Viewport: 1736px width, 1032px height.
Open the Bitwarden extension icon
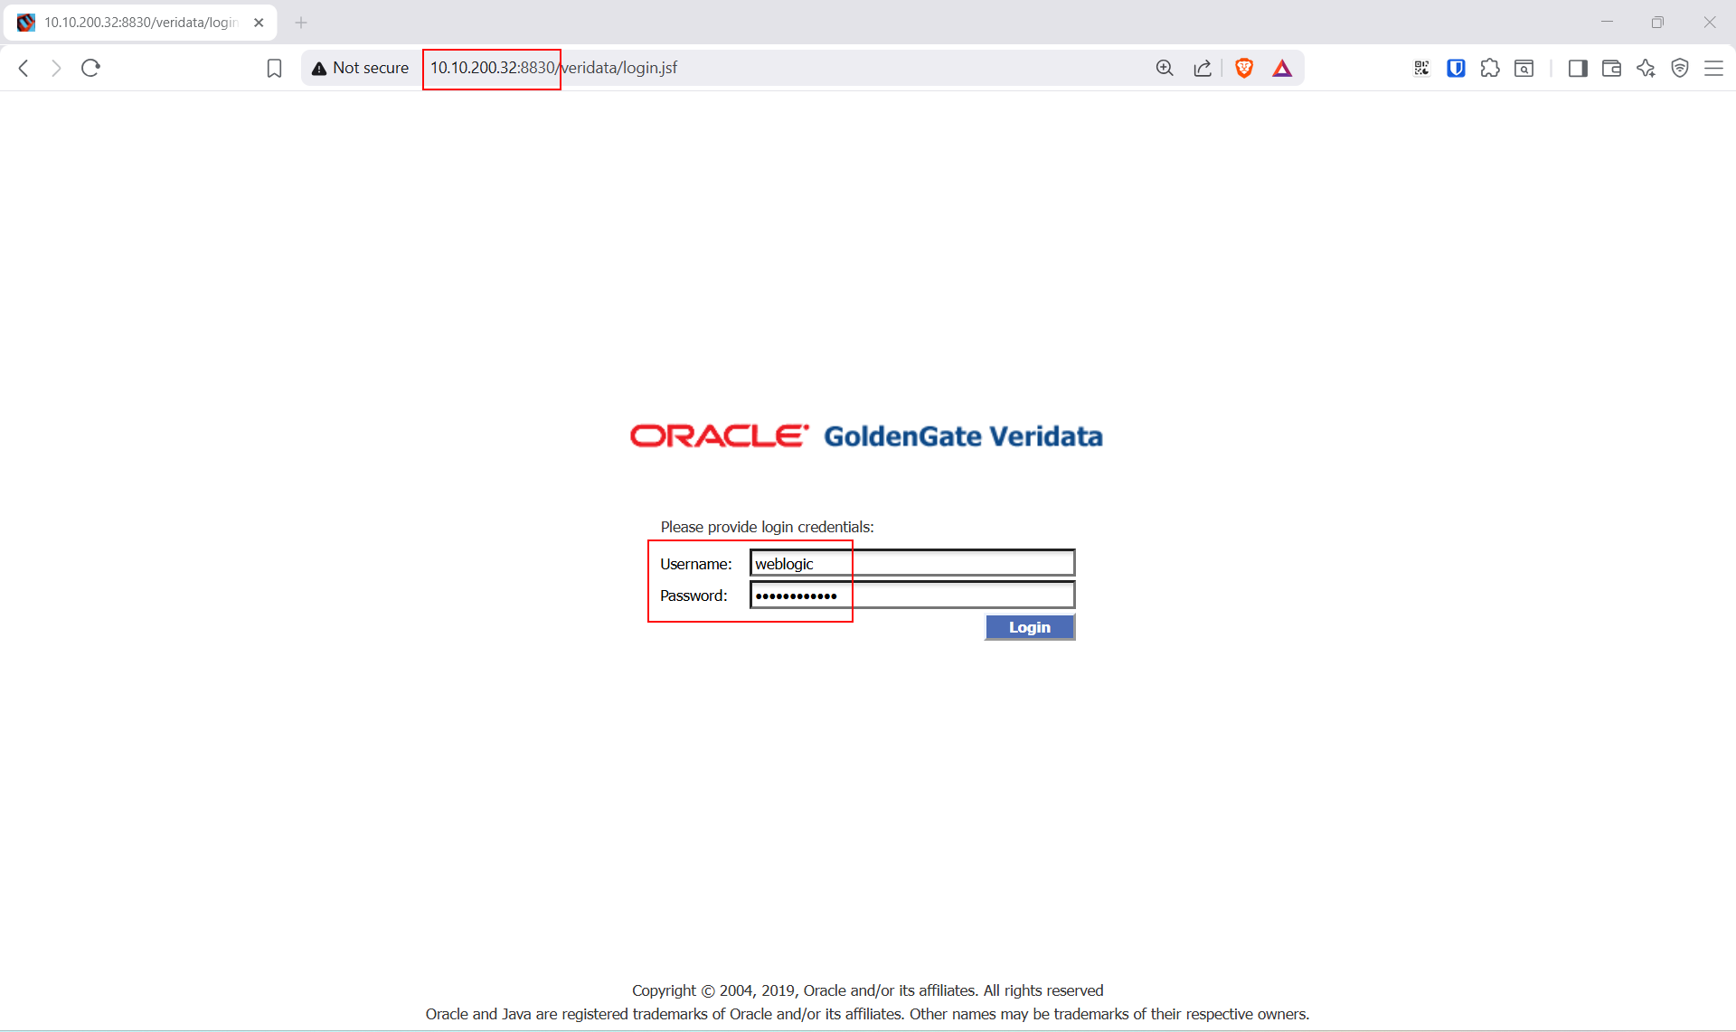click(x=1456, y=68)
